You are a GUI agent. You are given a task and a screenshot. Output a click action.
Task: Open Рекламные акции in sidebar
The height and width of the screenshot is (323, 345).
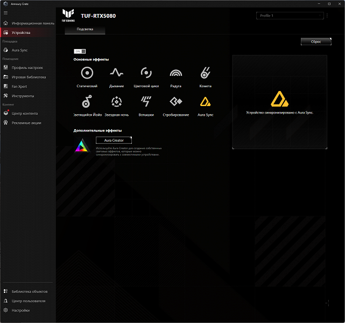[28, 123]
